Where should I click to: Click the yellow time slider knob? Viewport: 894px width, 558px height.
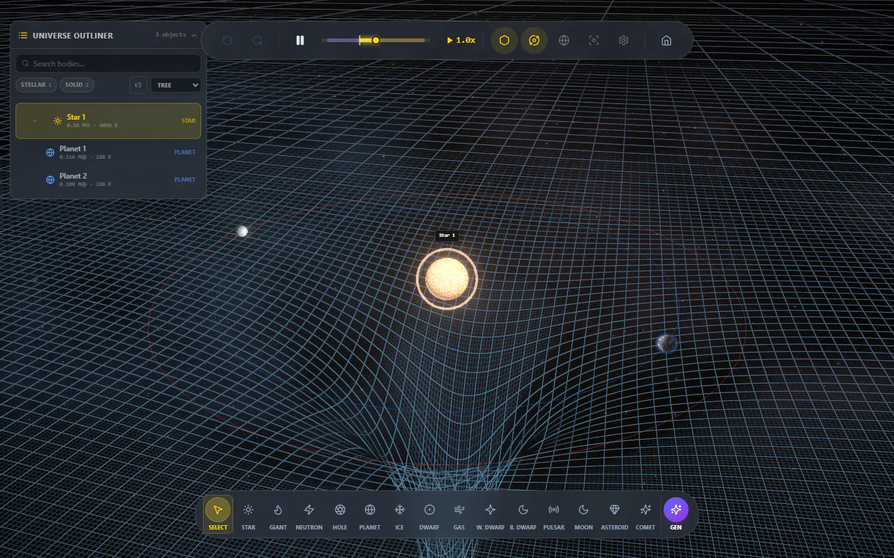coord(376,40)
